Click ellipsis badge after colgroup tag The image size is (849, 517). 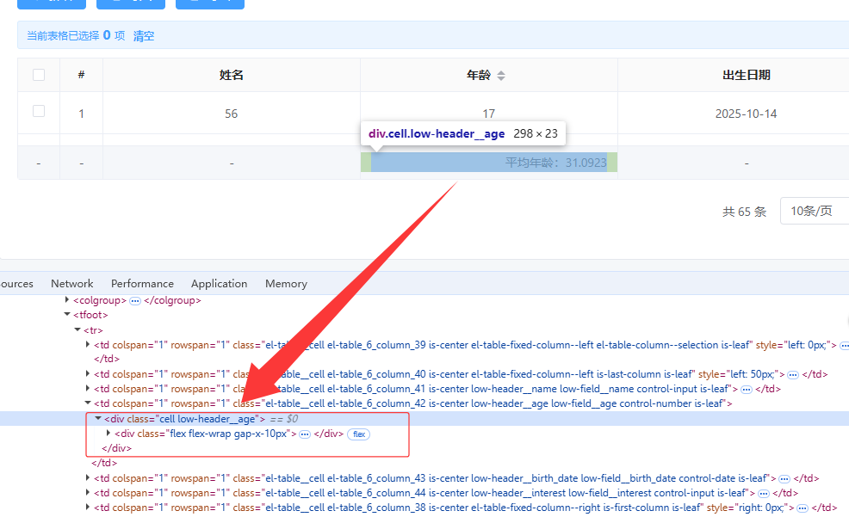pos(135,301)
